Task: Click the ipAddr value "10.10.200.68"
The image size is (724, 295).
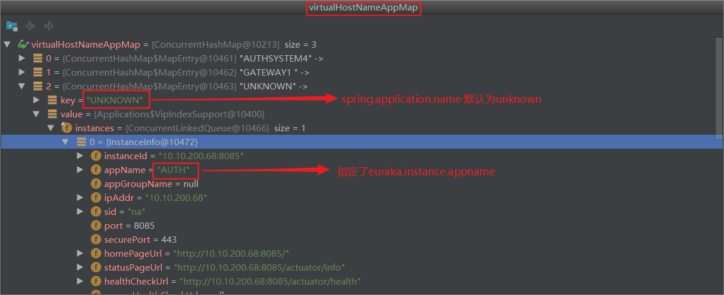Action: (x=176, y=198)
